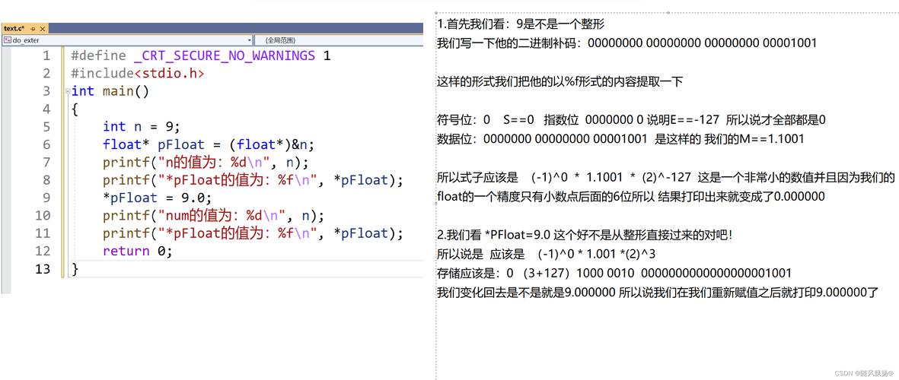Click line number 9 in the gutter
The height and width of the screenshot is (380, 899).
[46, 198]
